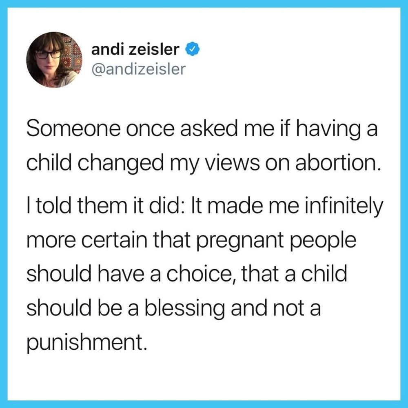Open andi zeisler's profile picture

point(54,60)
